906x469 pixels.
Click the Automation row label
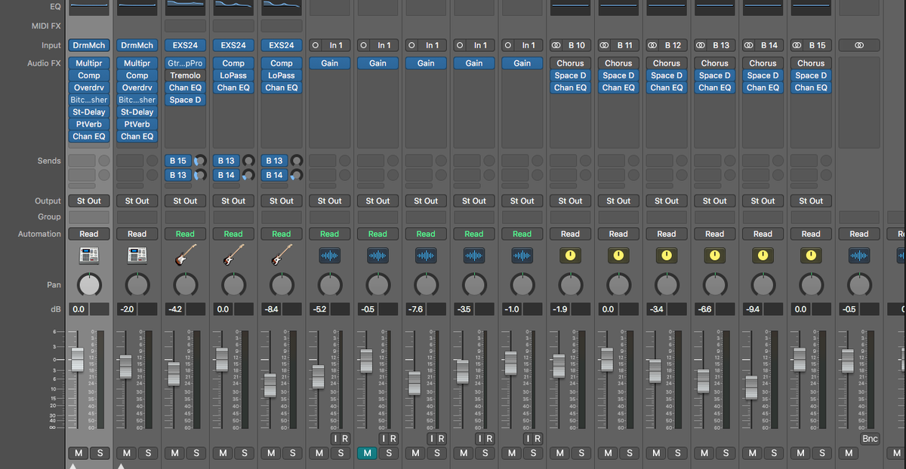pyautogui.click(x=39, y=234)
